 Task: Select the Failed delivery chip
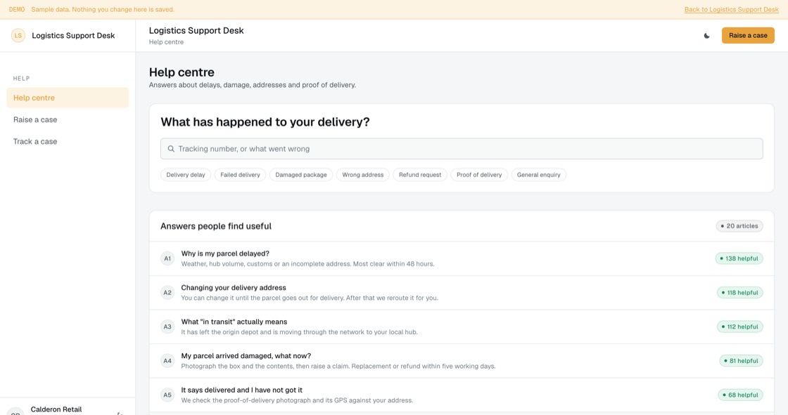pyautogui.click(x=240, y=175)
